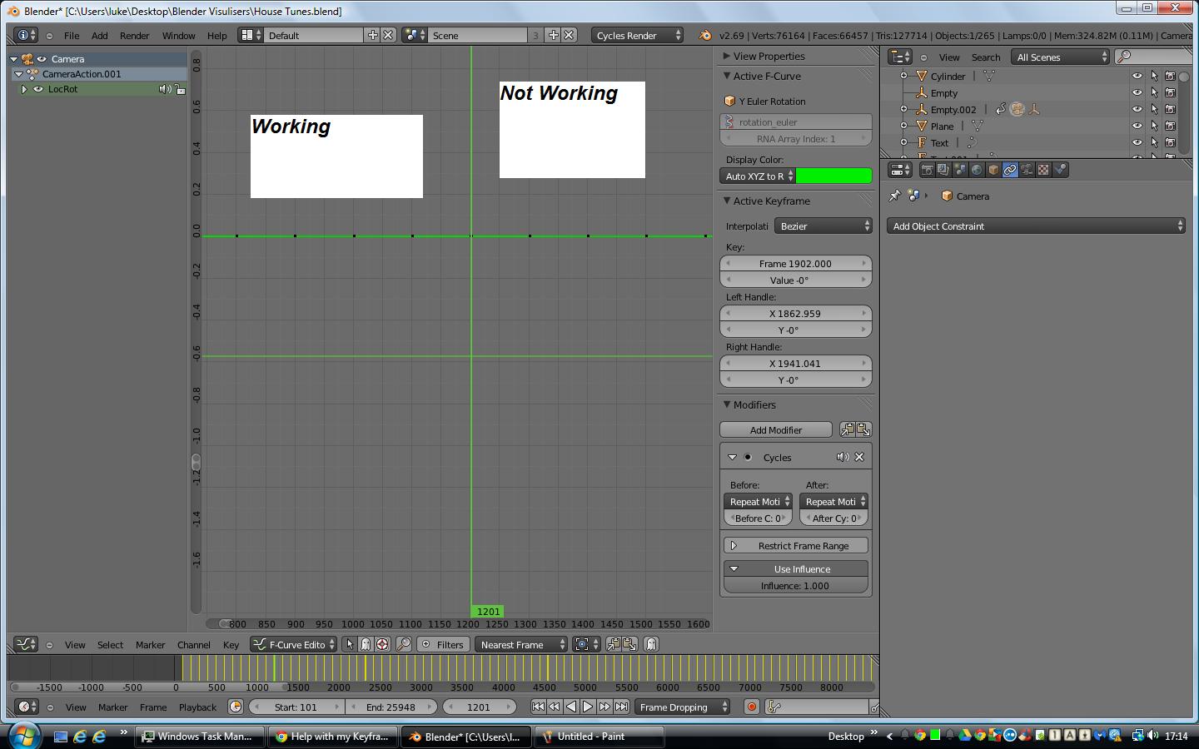Screen dimensions: 1199x749
Task: Open the Window menu
Action: [178, 36]
